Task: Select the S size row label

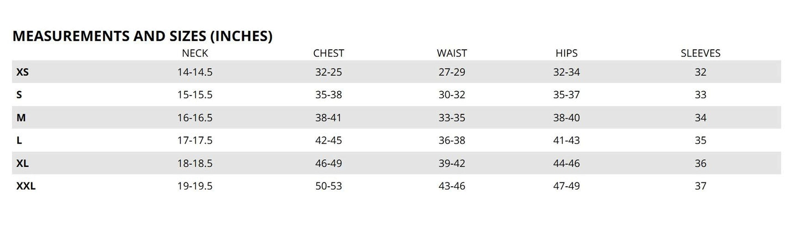Action: pyautogui.click(x=19, y=95)
